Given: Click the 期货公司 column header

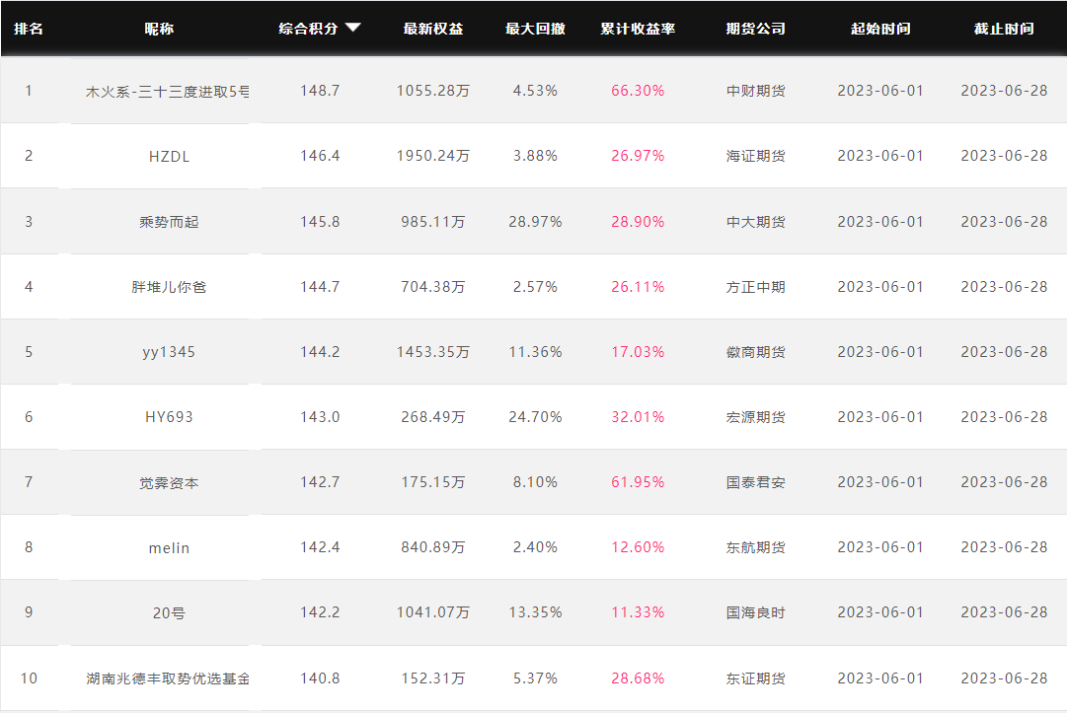Looking at the screenshot, I should [x=756, y=29].
